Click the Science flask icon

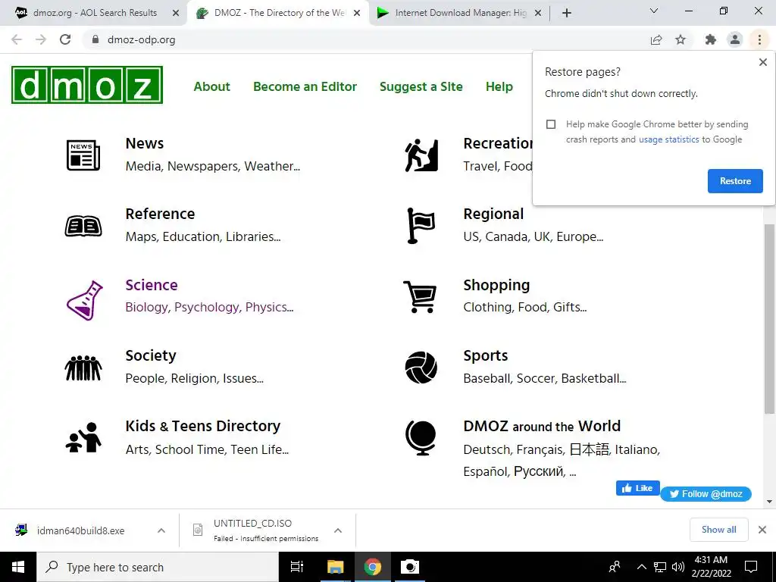[84, 300]
